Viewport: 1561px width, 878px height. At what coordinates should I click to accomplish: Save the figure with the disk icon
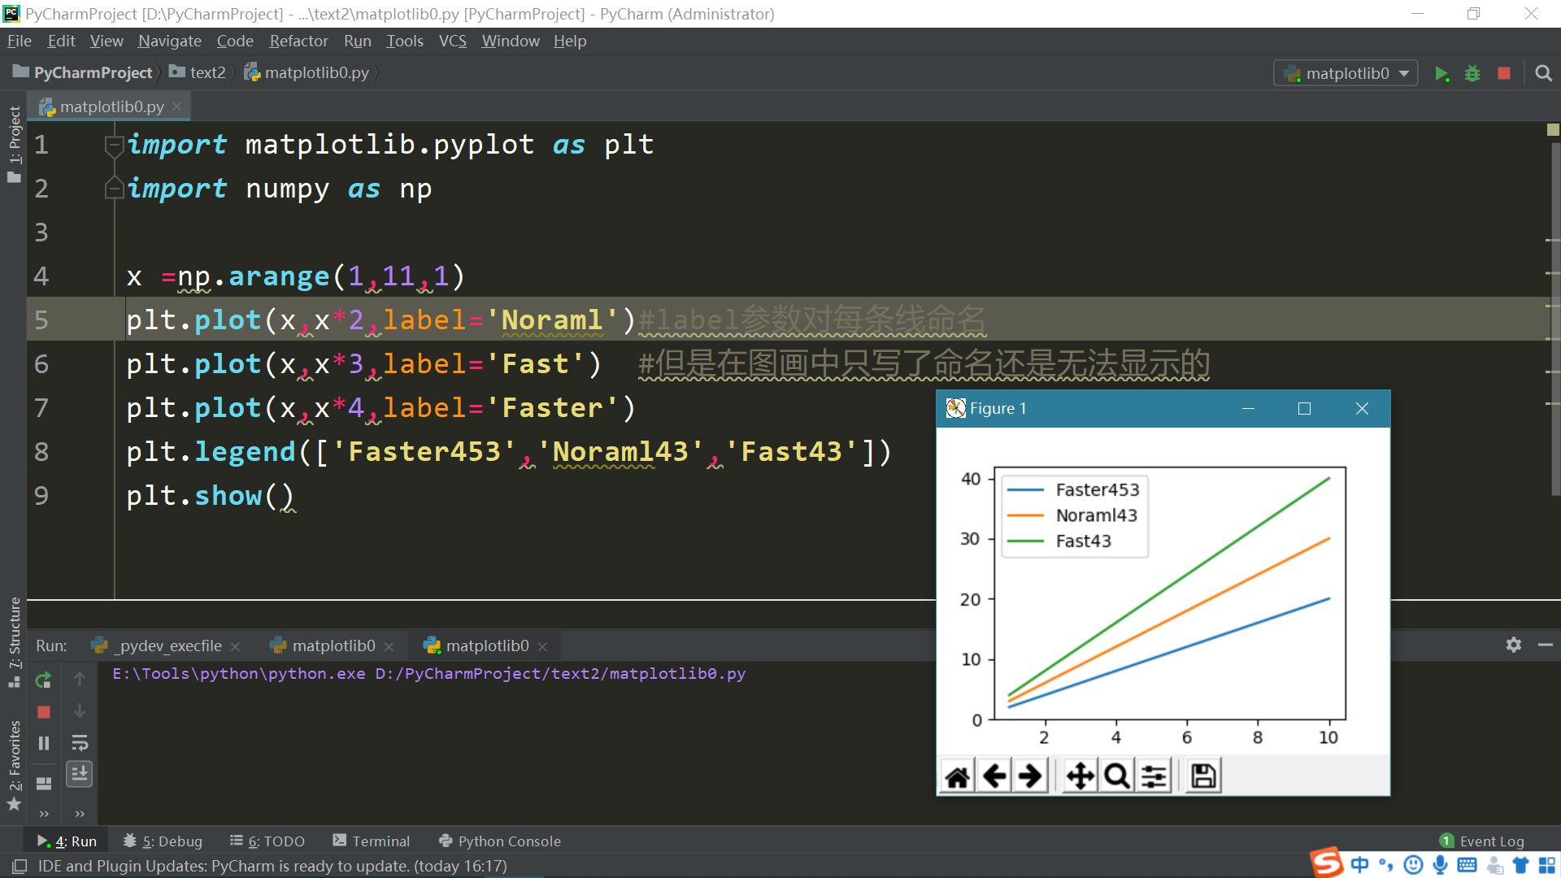[x=1203, y=776]
